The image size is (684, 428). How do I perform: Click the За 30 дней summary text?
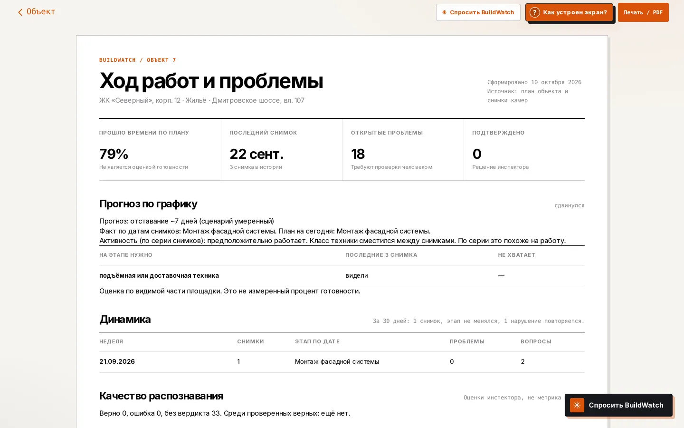tap(479, 321)
